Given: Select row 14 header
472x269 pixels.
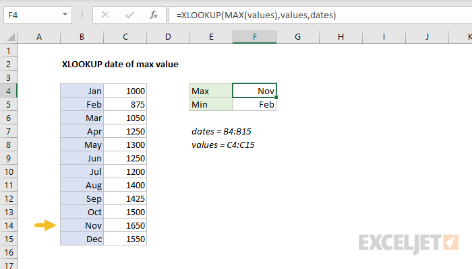Looking at the screenshot, I should point(8,225).
